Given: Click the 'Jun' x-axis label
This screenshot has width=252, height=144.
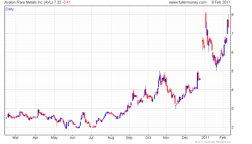Looking at the screenshot, I should (72, 138).
